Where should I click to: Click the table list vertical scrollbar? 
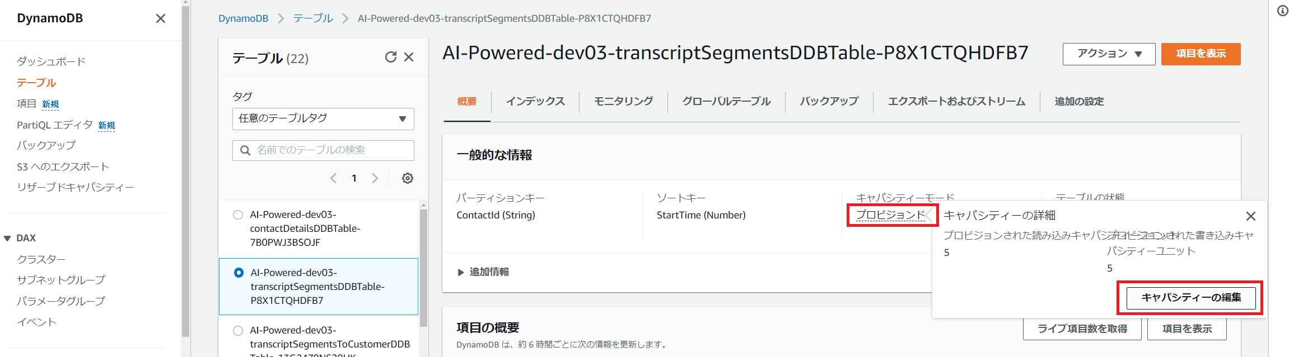423,268
